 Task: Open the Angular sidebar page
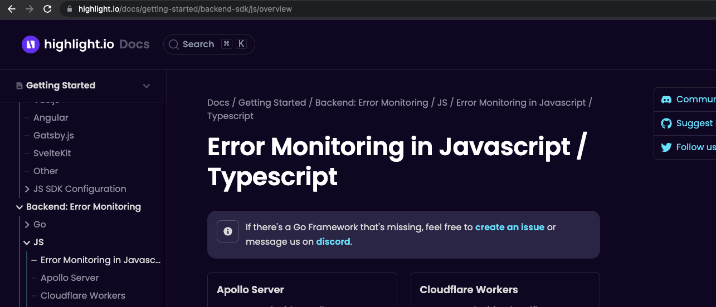[x=51, y=118]
